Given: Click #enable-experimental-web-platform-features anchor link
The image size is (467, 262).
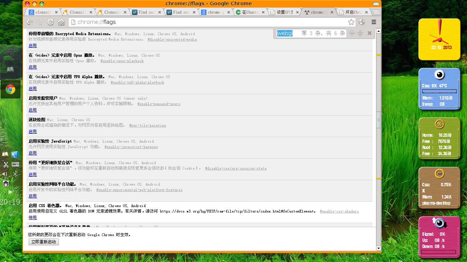Looking at the screenshot, I should click(139, 190).
